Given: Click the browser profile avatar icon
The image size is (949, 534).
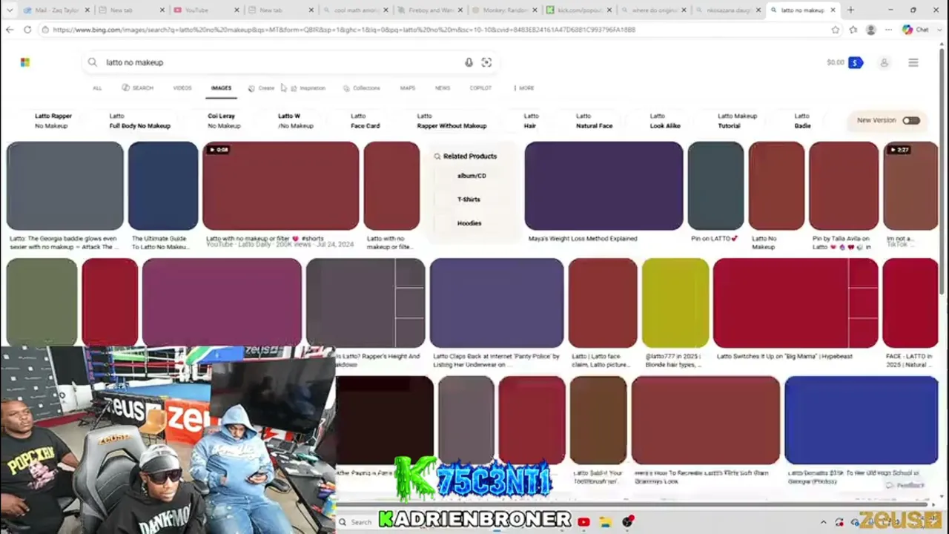Looking at the screenshot, I should pos(870,30).
